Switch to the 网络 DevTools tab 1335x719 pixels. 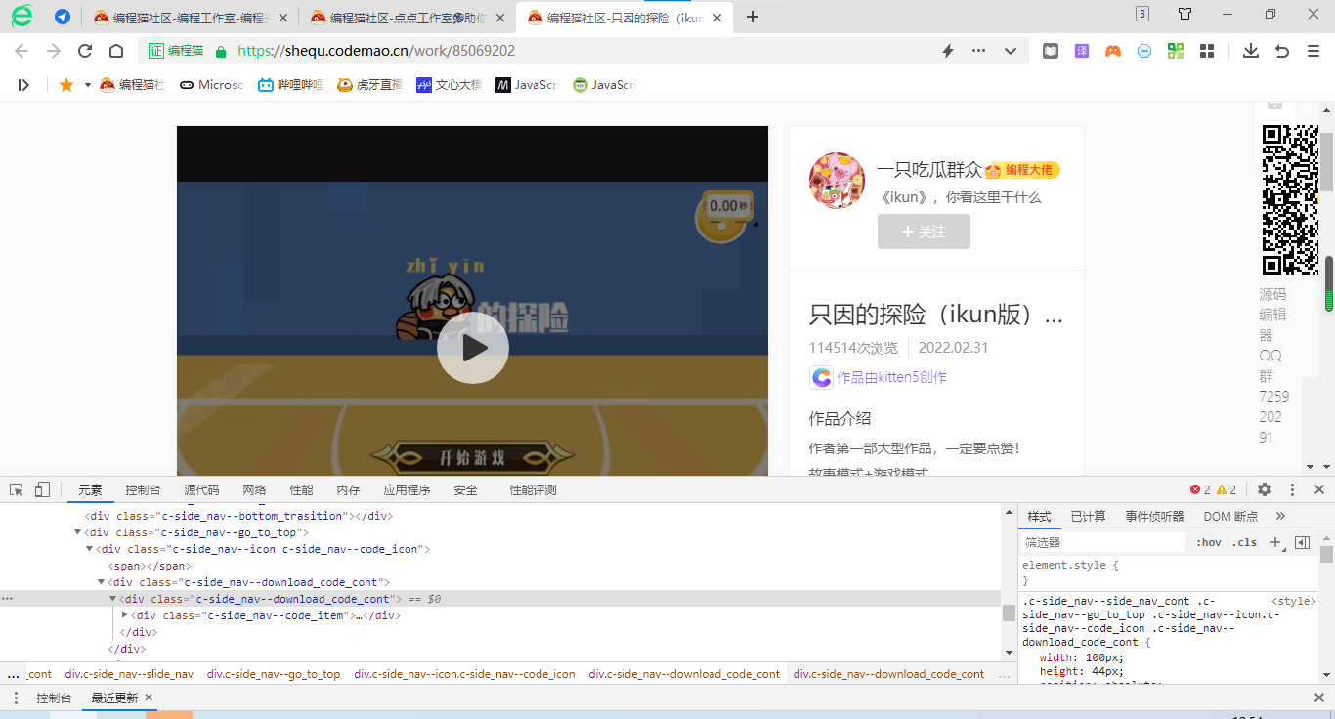(x=254, y=490)
